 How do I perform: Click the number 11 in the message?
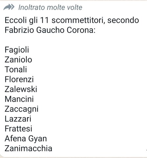coord(44,20)
